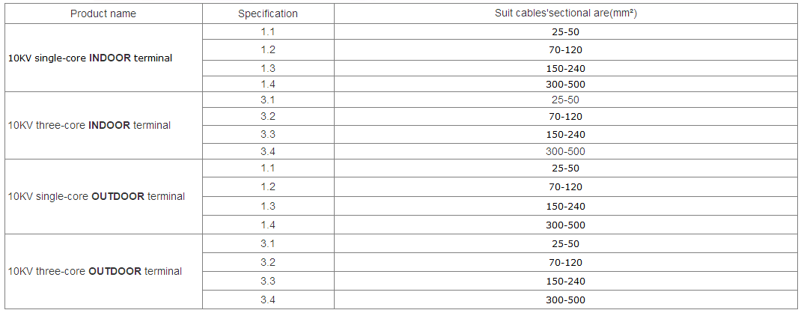Screen dimensions: 801x313
Task: Click specification 1.4 of single-core OUTDOOR terminal
Action: click(x=268, y=225)
